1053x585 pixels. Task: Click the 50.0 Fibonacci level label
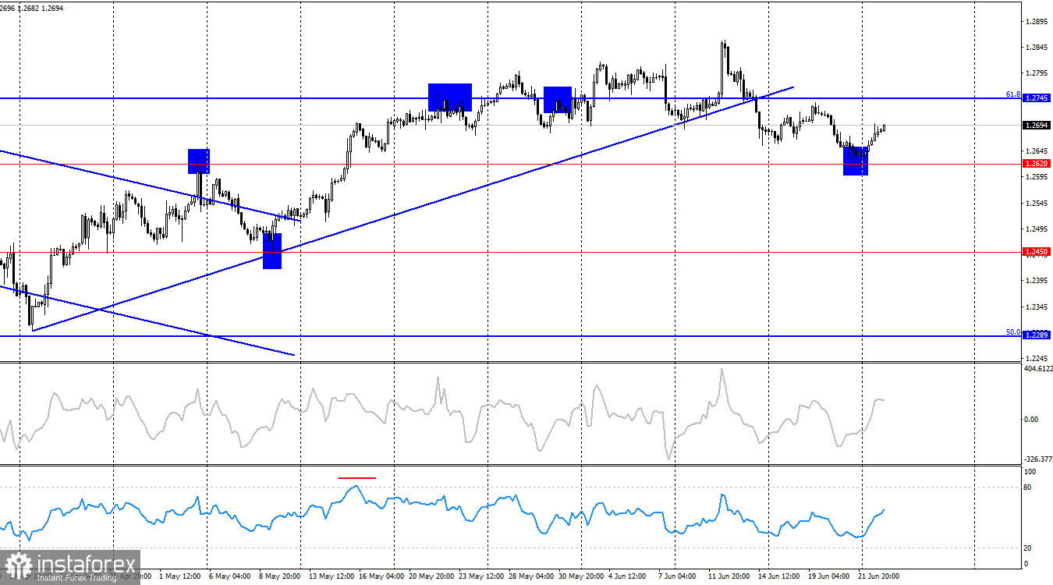point(1012,331)
